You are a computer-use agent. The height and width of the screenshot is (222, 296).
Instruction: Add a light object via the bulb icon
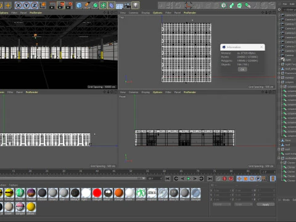pyautogui.click(x=135, y=6)
